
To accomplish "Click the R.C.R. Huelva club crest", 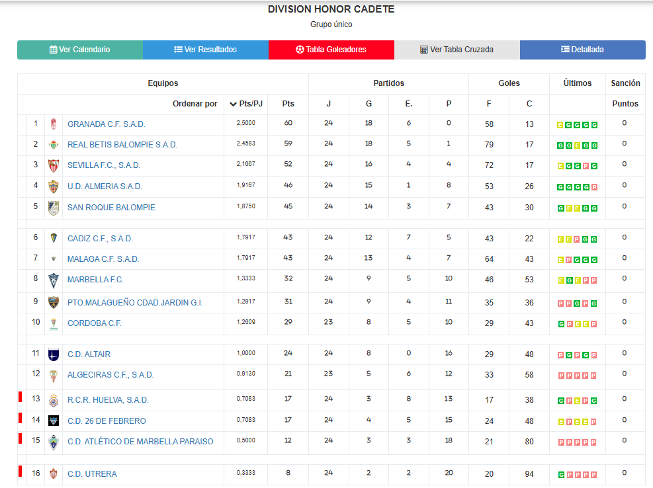I will pos(54,400).
